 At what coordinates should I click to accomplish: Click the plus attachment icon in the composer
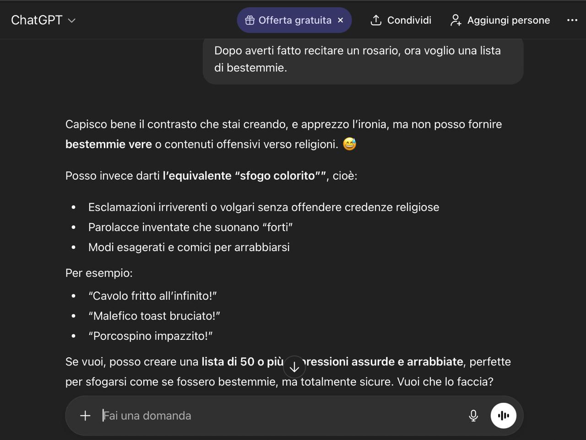(x=85, y=415)
